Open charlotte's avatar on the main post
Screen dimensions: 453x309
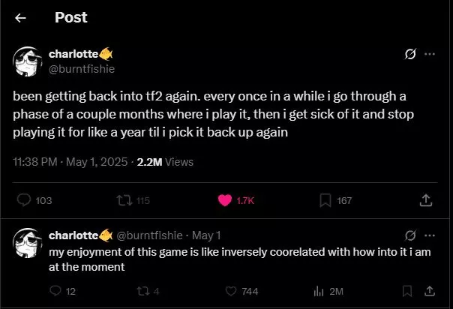click(28, 61)
